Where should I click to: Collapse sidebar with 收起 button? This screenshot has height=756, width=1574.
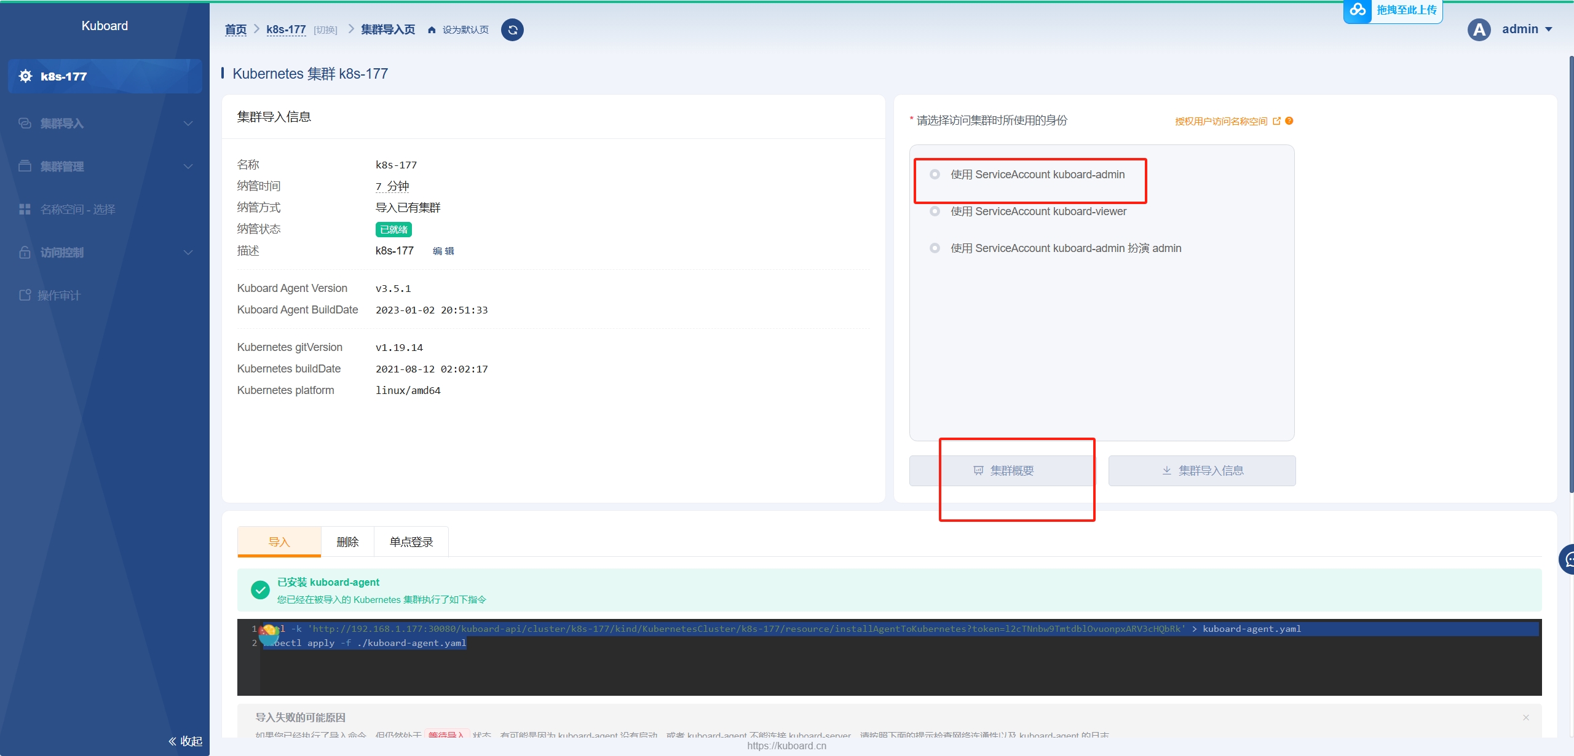tap(185, 741)
